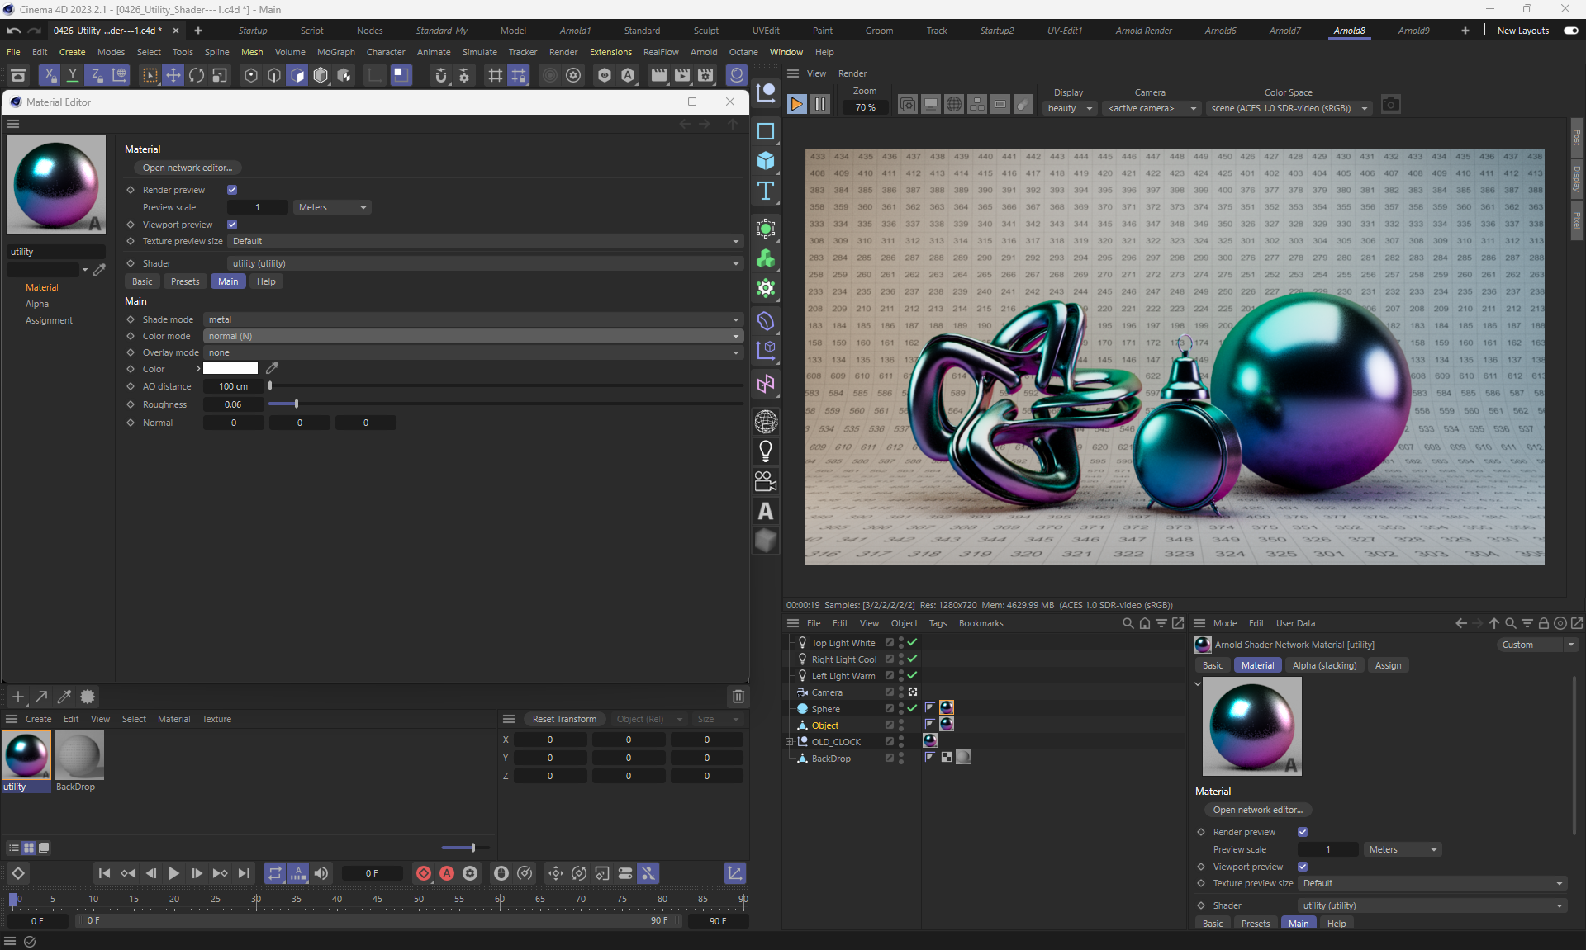Click the white Color swatch
The image size is (1586, 950).
point(230,368)
